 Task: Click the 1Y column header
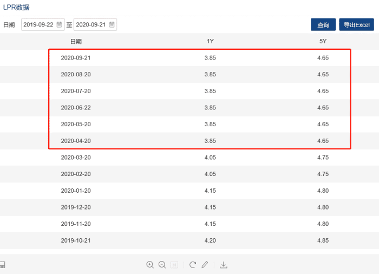(210, 42)
